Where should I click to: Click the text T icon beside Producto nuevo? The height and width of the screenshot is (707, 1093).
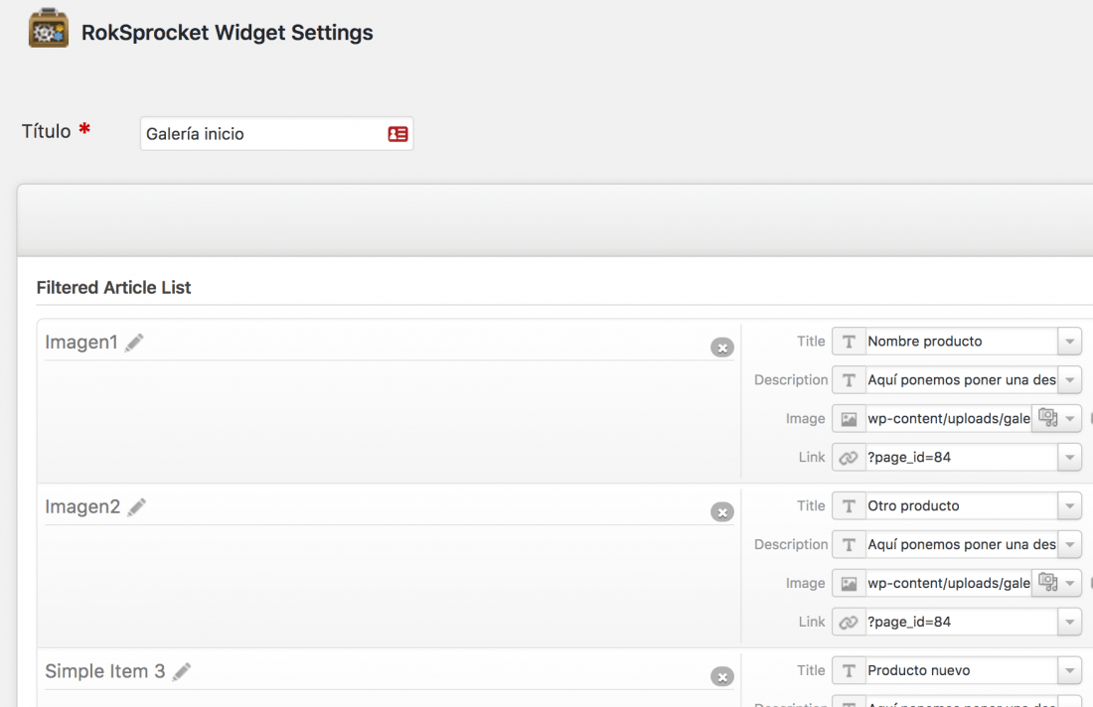click(849, 670)
